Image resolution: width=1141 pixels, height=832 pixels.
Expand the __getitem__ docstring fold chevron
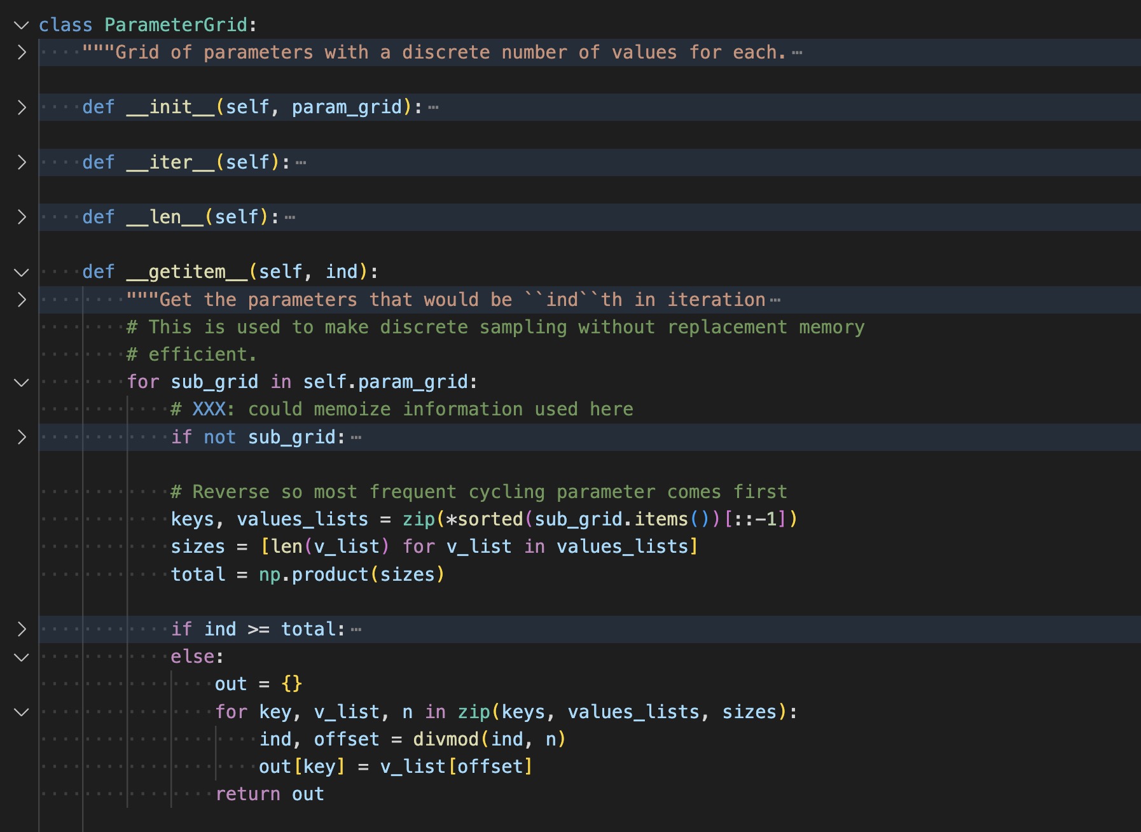pos(22,300)
